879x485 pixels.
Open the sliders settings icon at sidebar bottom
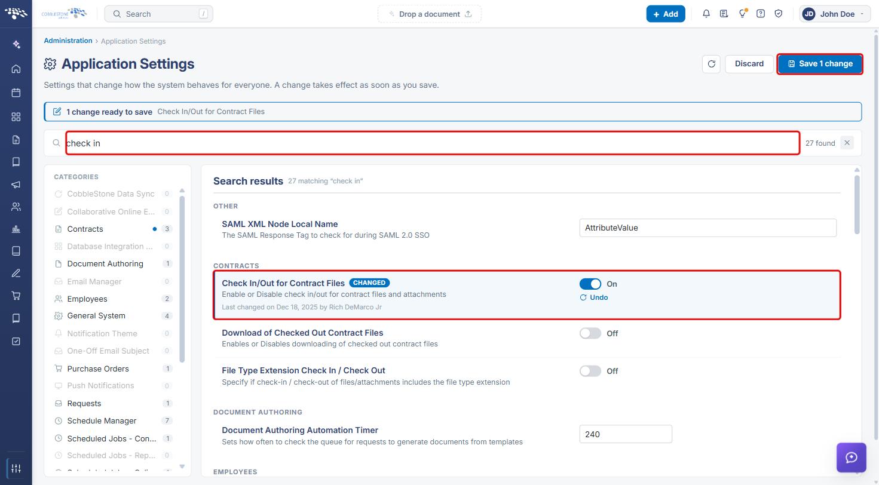[16, 468]
